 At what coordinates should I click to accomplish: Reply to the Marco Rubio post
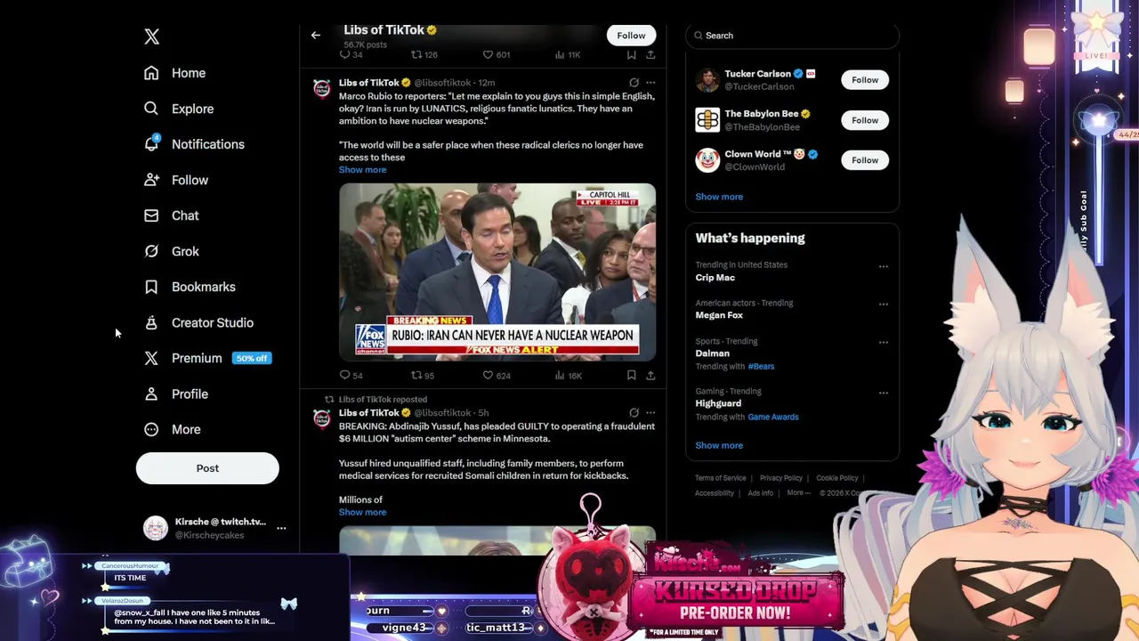coord(345,376)
